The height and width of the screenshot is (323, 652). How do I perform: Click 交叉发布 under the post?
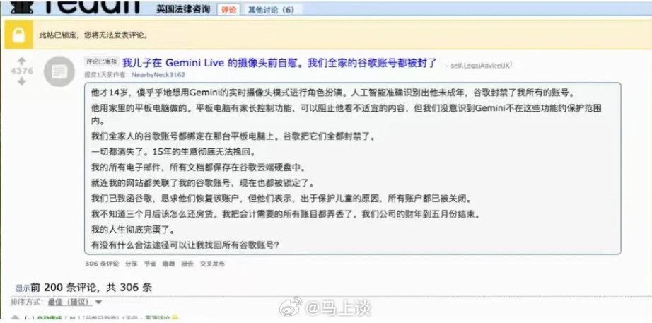(212, 264)
